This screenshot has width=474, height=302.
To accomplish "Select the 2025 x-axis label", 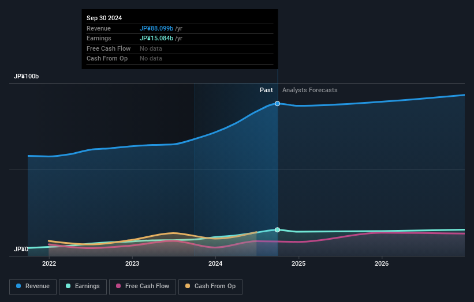I will [298, 263].
